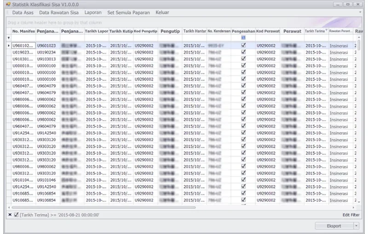Sort by Tarikh Lapor column header
The image size is (368, 234).
(97, 31)
